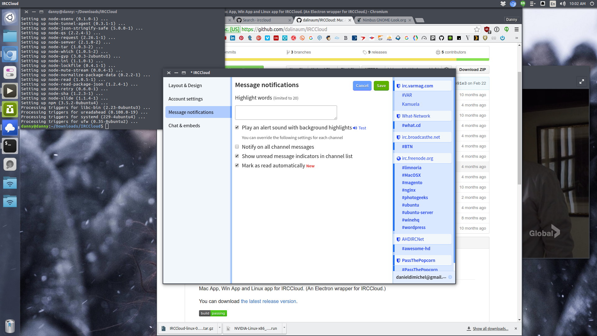
Task: Bookmark page with star icon
Action: tap(477, 29)
